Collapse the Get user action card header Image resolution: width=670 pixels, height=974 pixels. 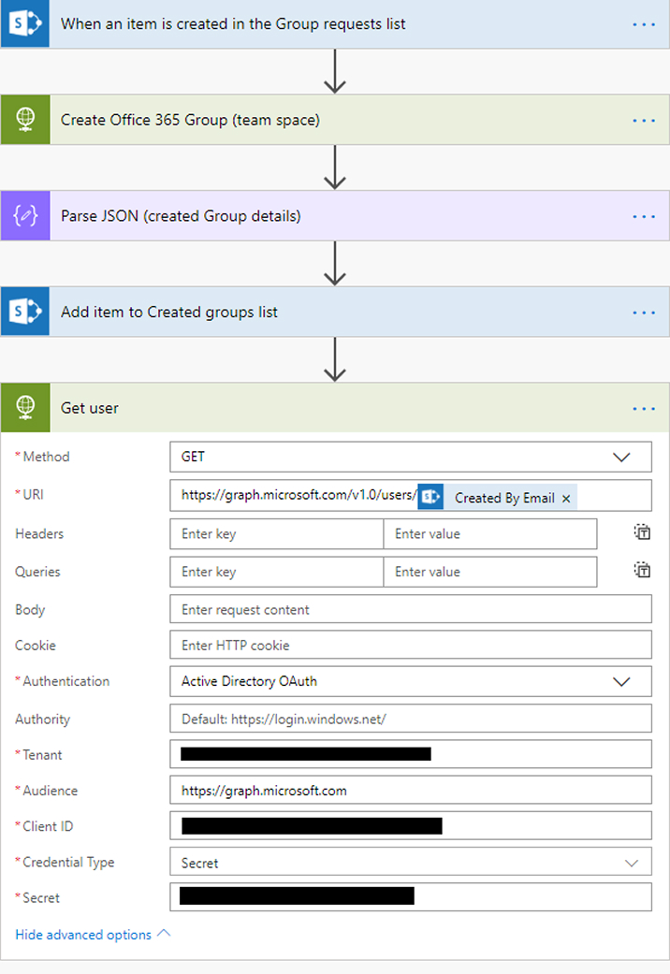click(281, 407)
